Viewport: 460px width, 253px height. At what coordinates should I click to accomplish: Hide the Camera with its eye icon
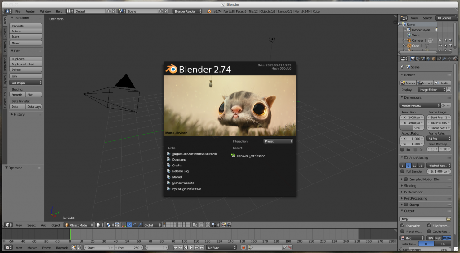440,40
